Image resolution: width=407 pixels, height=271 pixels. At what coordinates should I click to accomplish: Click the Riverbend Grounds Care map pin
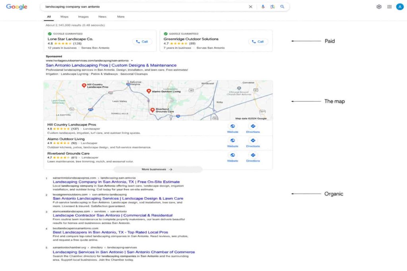pos(153,110)
